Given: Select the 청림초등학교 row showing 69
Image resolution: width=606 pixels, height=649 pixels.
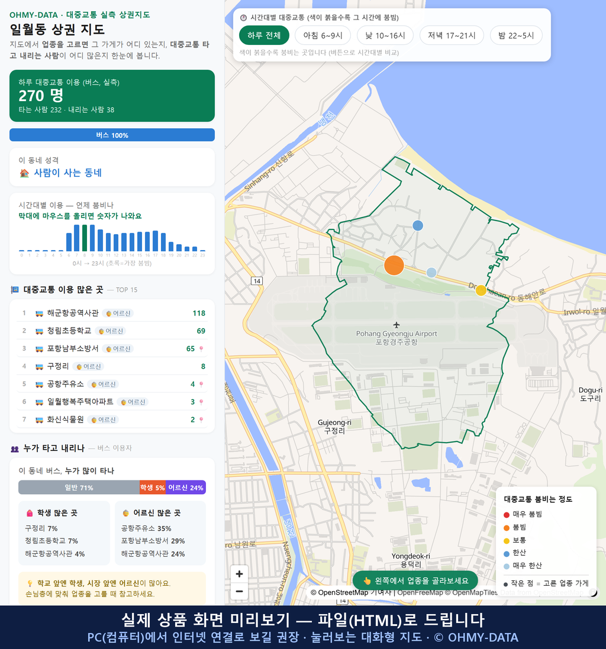Looking at the screenshot, I should (112, 331).
